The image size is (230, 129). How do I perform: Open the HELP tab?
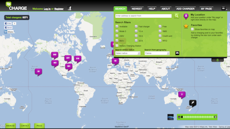(x=152, y=9)
